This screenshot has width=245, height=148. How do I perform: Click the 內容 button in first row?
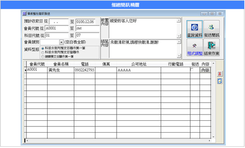(x=205, y=70)
